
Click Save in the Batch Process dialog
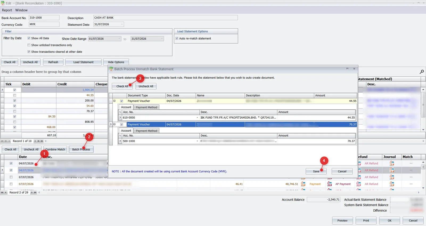point(316,171)
